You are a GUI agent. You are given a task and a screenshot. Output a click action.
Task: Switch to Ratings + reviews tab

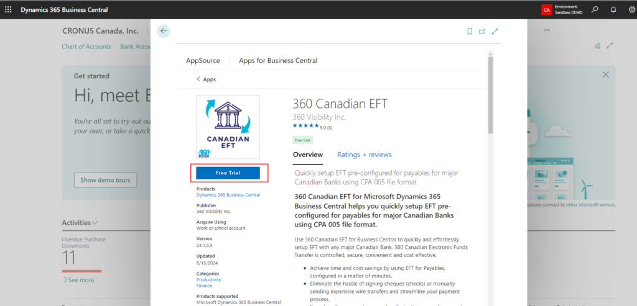(365, 155)
